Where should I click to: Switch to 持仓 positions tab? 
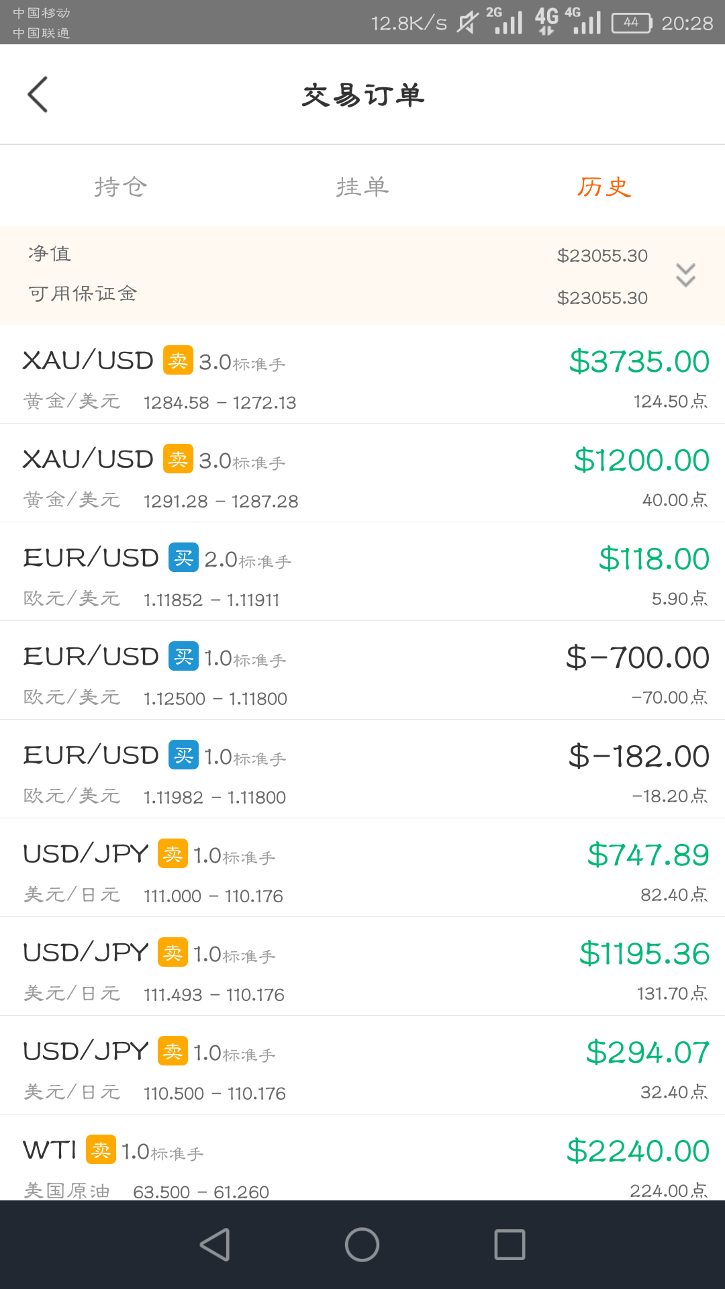coord(121,187)
